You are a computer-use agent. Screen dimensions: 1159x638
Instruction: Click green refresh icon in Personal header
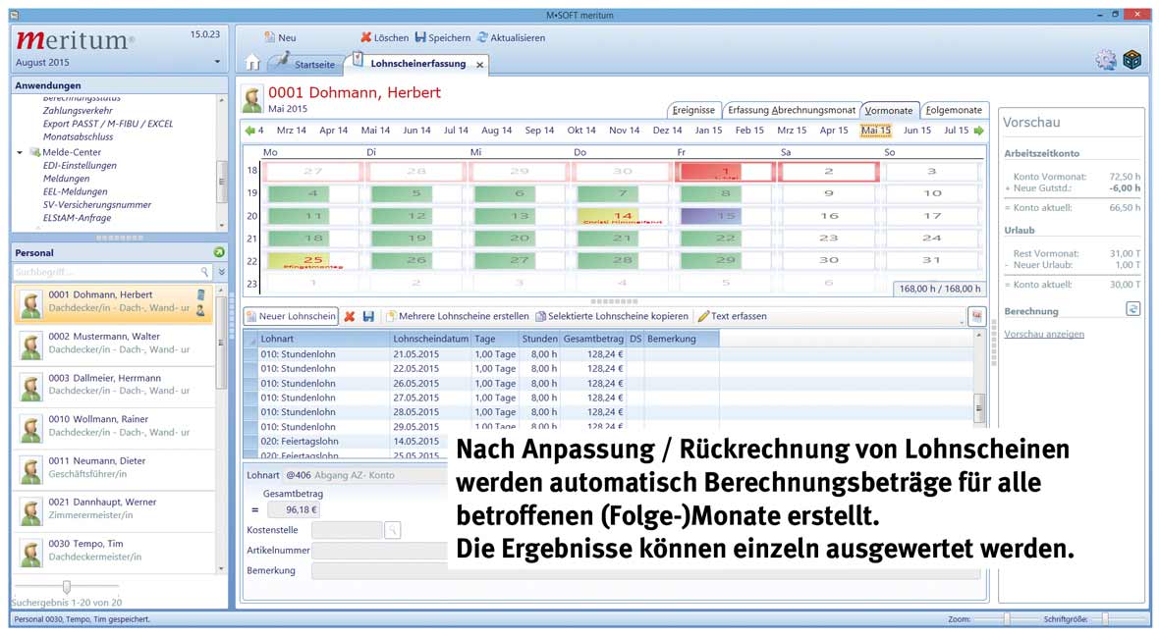tap(219, 253)
